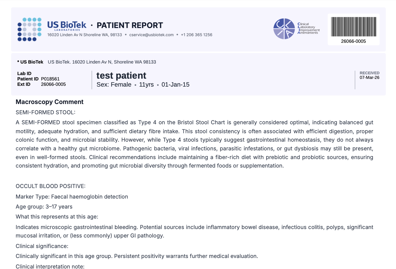Click the +1 206 365 1256 phone number

(196, 35)
